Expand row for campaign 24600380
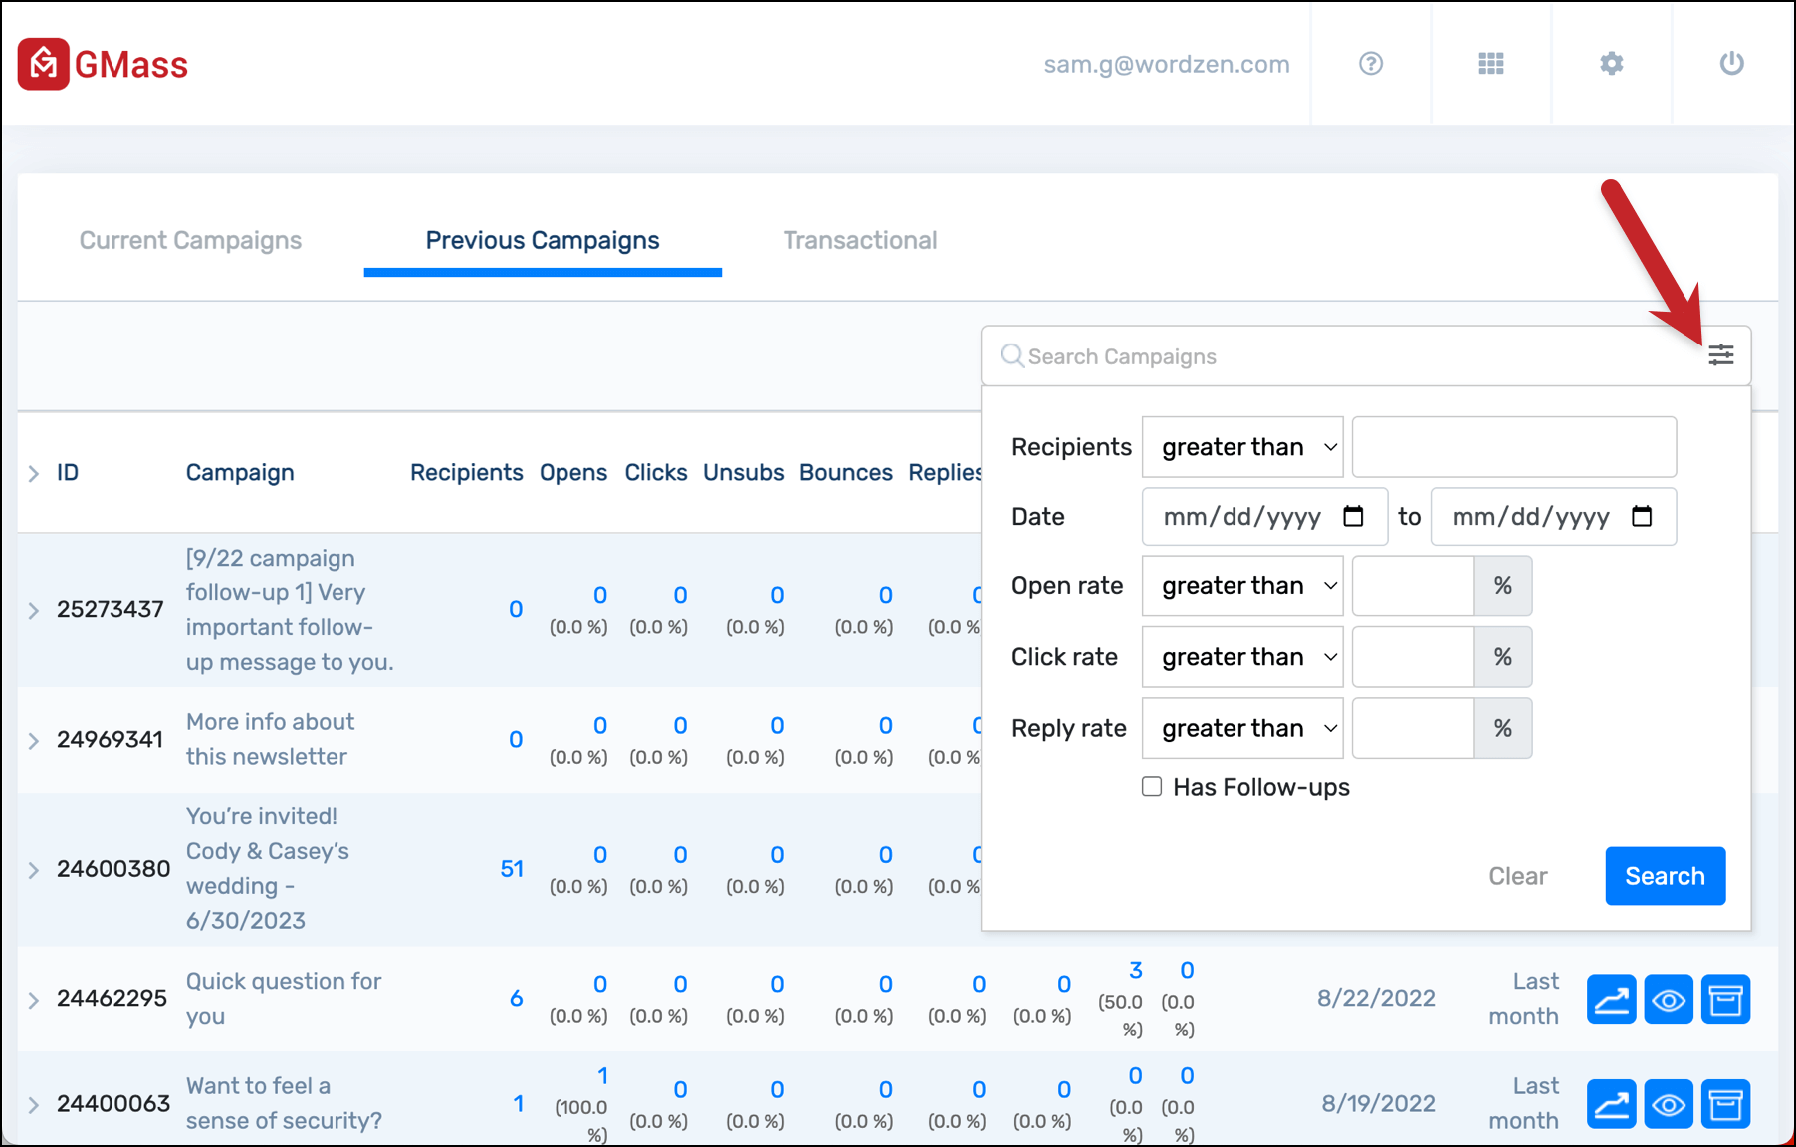The image size is (1796, 1147). [34, 870]
